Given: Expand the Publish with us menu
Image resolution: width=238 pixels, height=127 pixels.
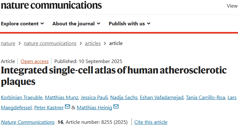Looking at the screenshot, I should pos(129,23).
